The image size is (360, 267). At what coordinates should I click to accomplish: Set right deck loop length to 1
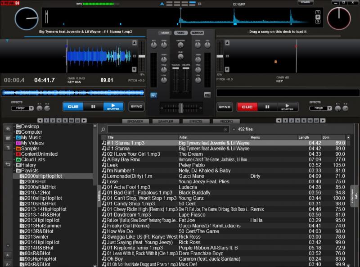pyautogui.click(x=285, y=120)
